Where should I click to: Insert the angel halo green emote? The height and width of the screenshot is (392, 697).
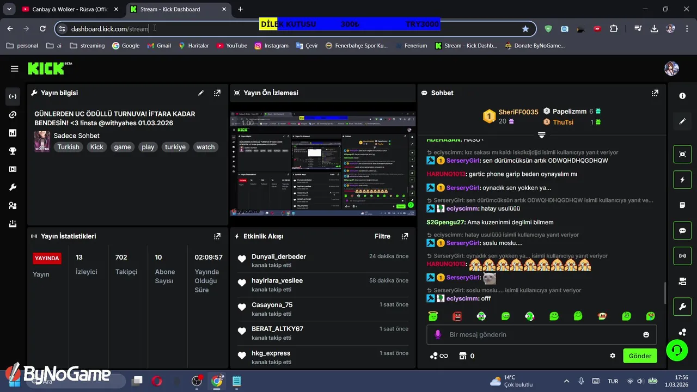pos(433,316)
